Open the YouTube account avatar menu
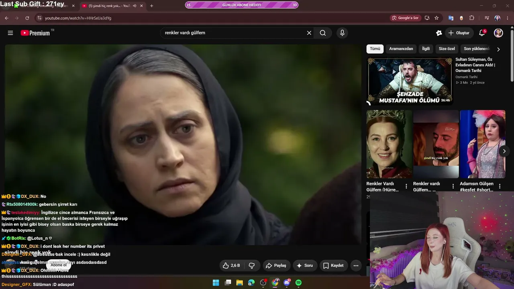514x289 pixels. coord(498,33)
